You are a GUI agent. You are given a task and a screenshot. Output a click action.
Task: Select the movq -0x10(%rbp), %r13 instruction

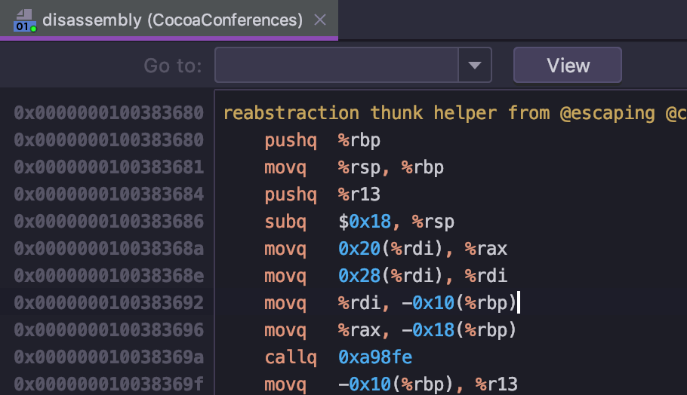point(391,384)
